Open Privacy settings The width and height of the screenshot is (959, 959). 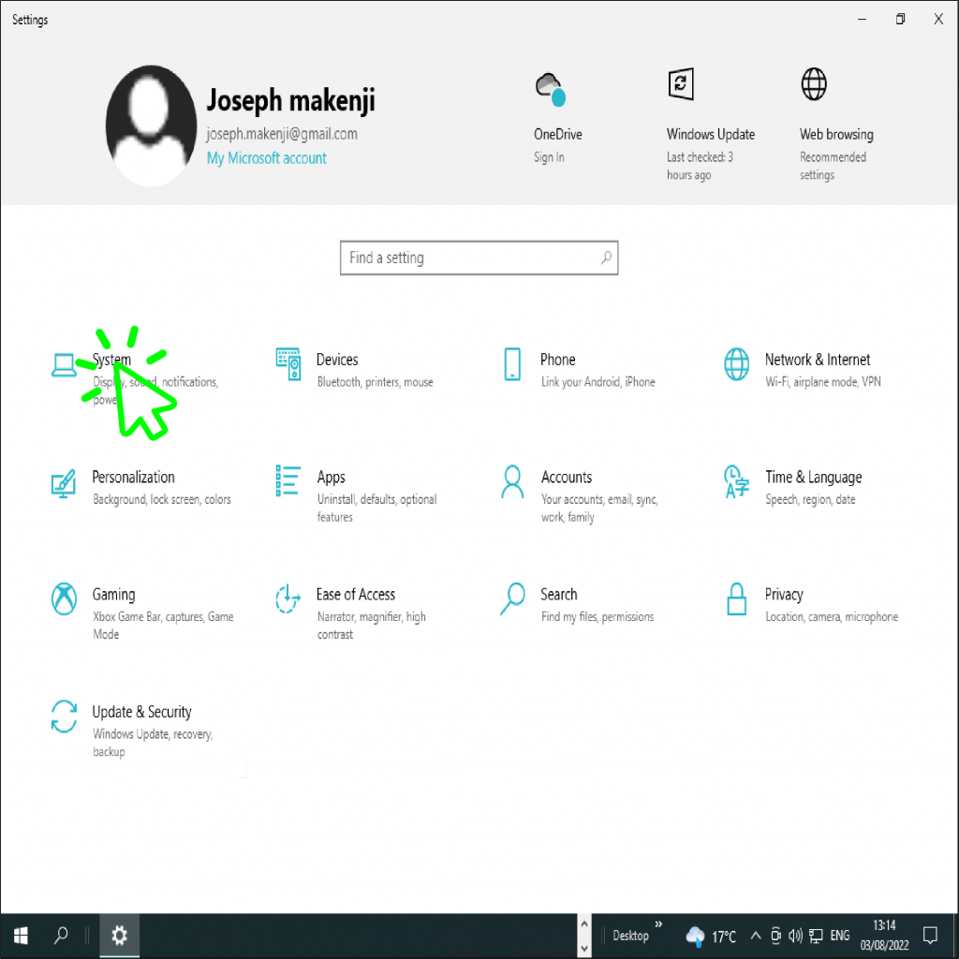[784, 595]
